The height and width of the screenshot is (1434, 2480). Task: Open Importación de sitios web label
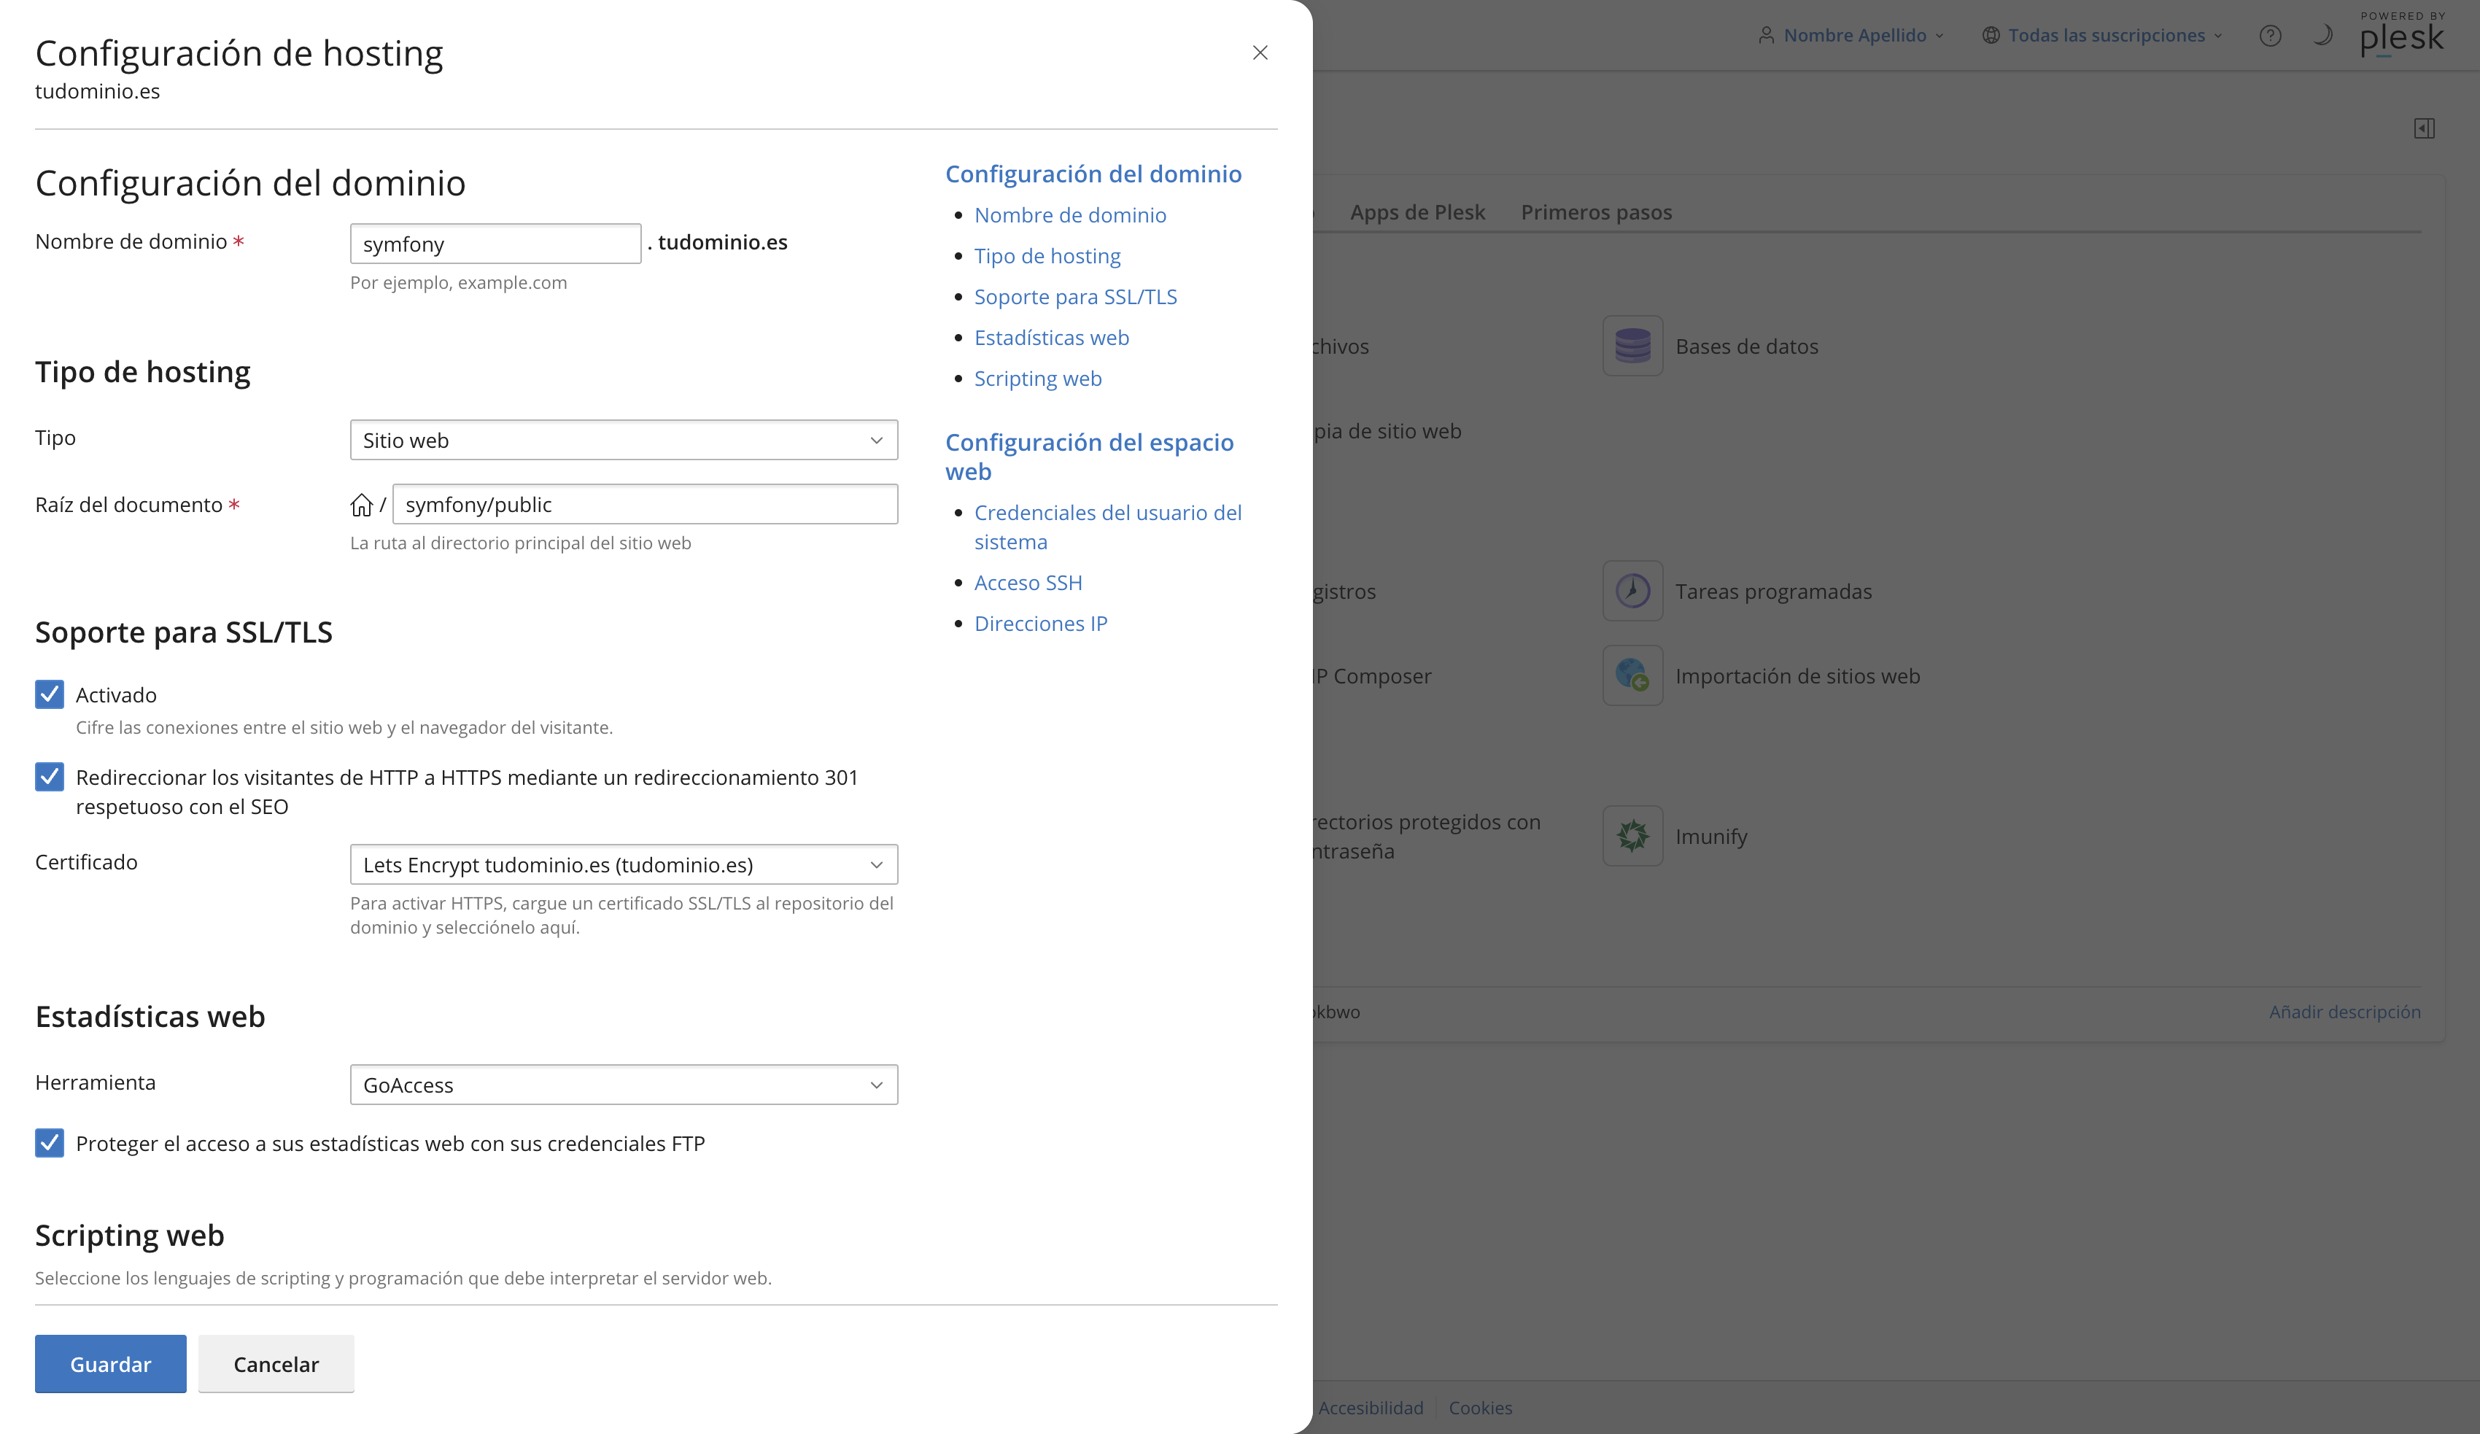pos(1797,676)
